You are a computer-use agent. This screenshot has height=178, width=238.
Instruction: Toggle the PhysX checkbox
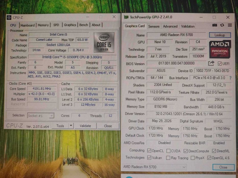(193, 158)
